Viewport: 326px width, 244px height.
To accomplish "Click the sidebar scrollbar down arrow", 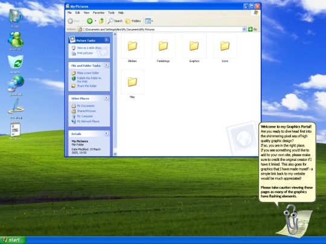I will pos(115,154).
